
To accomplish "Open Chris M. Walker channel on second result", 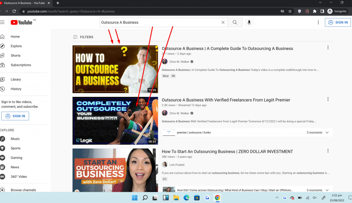I will (179, 113).
